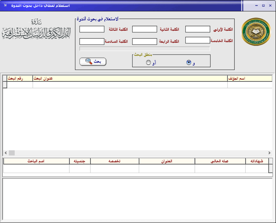Click the horizontal scrollbar thumb

coord(12,153)
